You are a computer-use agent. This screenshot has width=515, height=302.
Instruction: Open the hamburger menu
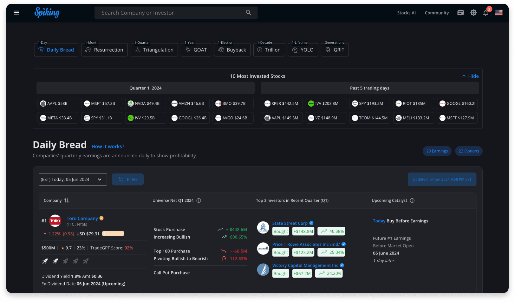pos(16,13)
